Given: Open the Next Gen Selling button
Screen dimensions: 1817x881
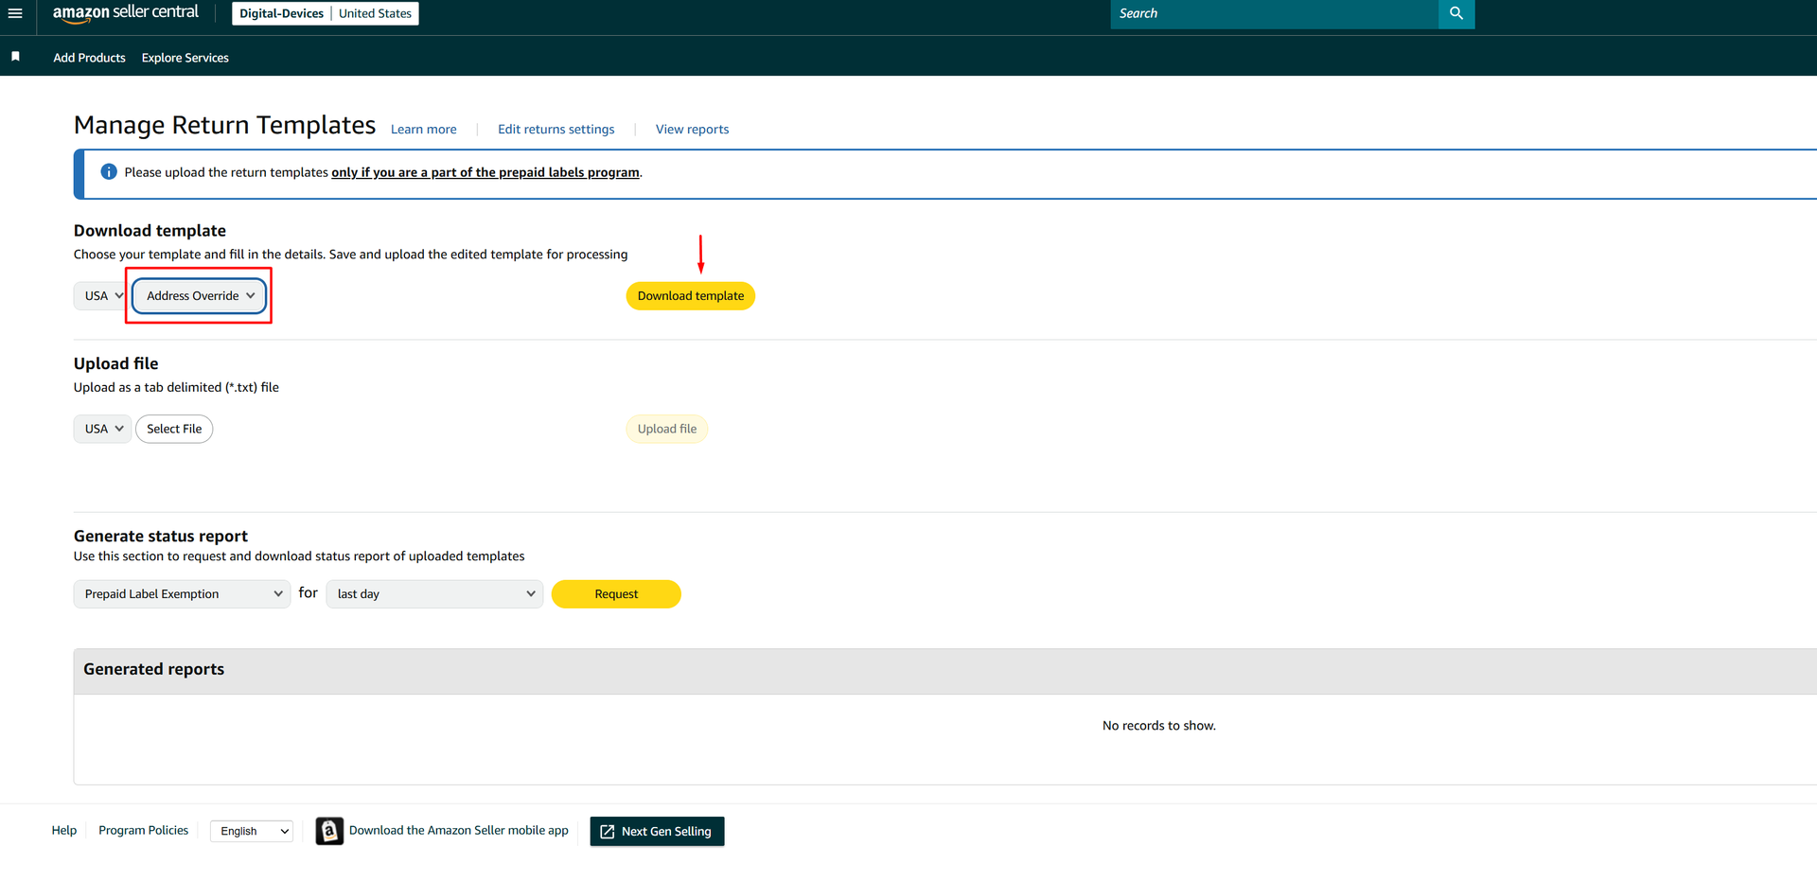Looking at the screenshot, I should click(x=657, y=831).
